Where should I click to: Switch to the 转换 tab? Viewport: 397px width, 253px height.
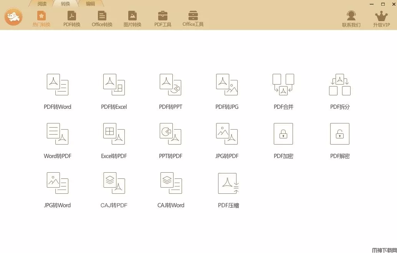click(65, 3)
